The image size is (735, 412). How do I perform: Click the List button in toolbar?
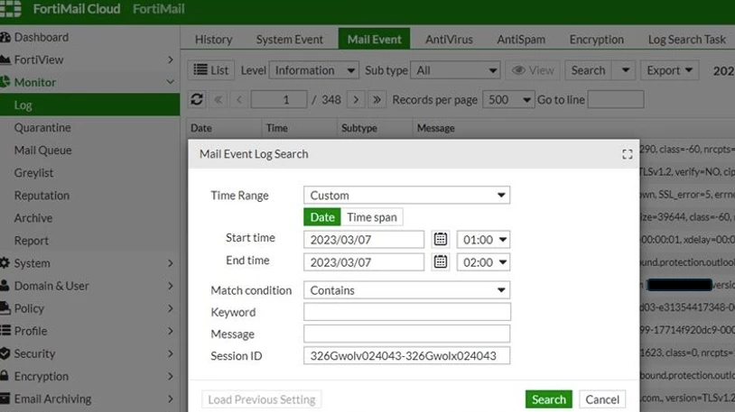[x=211, y=70]
